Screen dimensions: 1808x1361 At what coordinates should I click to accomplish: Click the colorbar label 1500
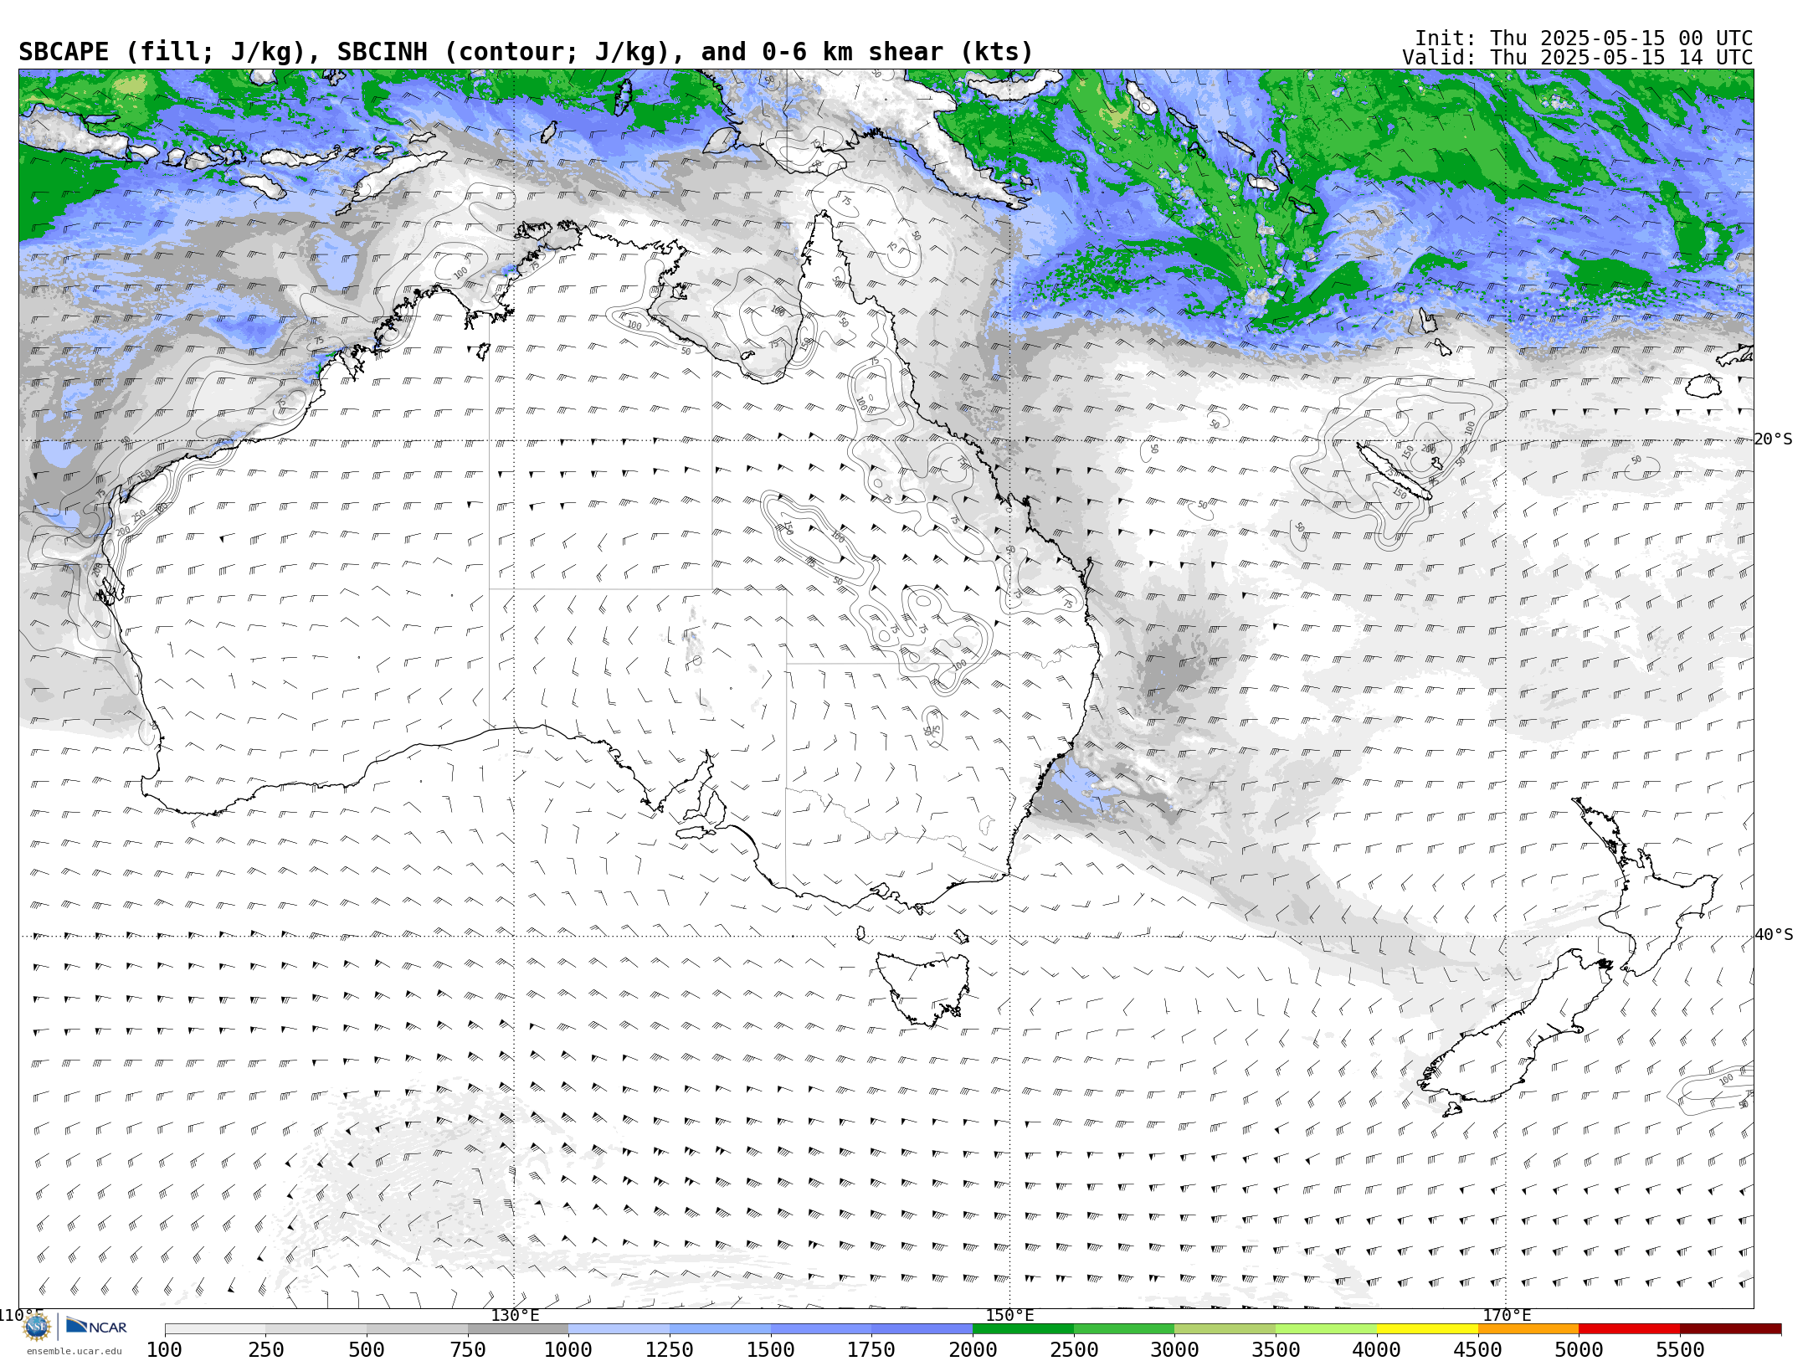point(771,1349)
